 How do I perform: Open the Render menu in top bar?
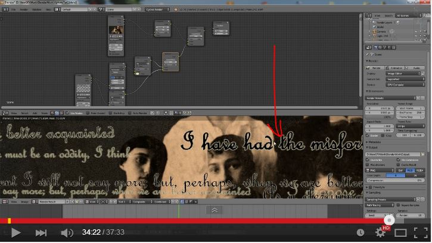(24, 10)
